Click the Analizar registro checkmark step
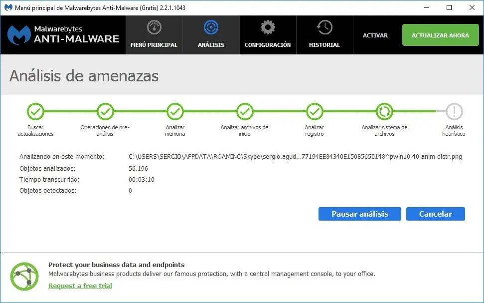This screenshot has height=303, width=484. point(315,112)
